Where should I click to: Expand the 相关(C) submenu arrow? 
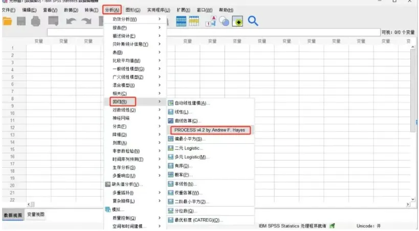pyautogui.click(x=160, y=93)
